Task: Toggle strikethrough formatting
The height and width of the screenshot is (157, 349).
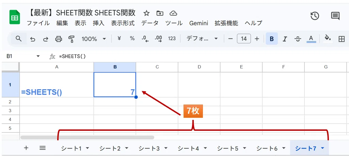Action: tap(298, 39)
